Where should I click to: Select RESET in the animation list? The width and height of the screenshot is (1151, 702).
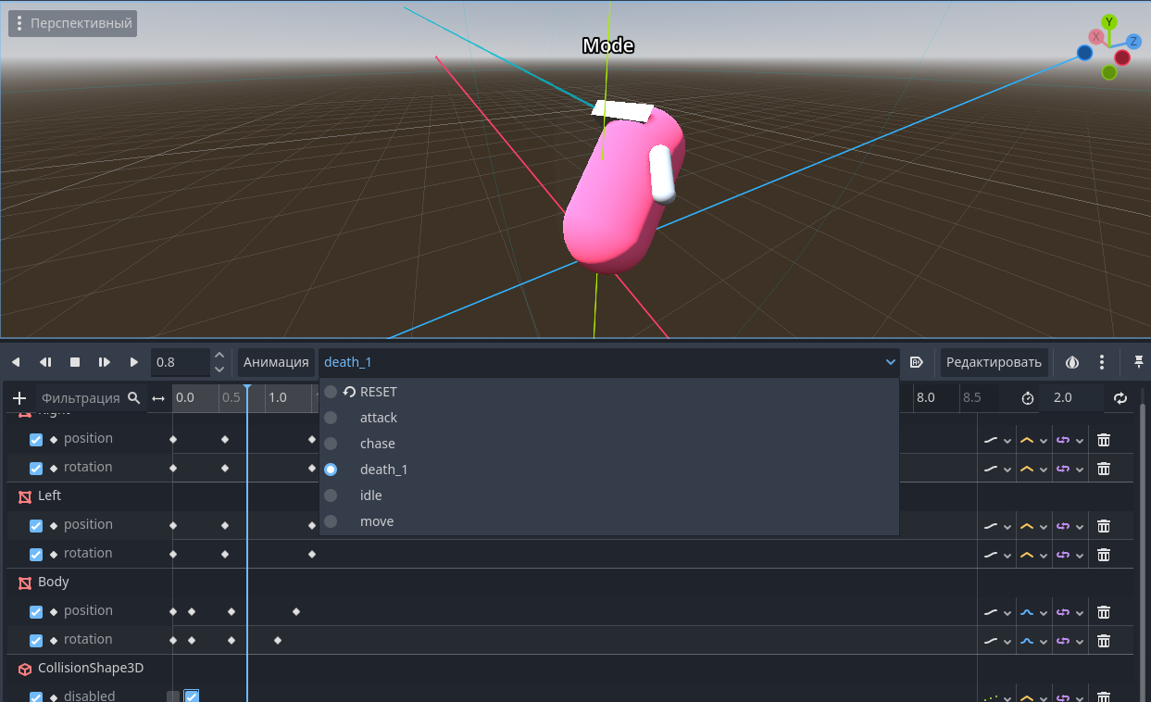pyautogui.click(x=378, y=392)
